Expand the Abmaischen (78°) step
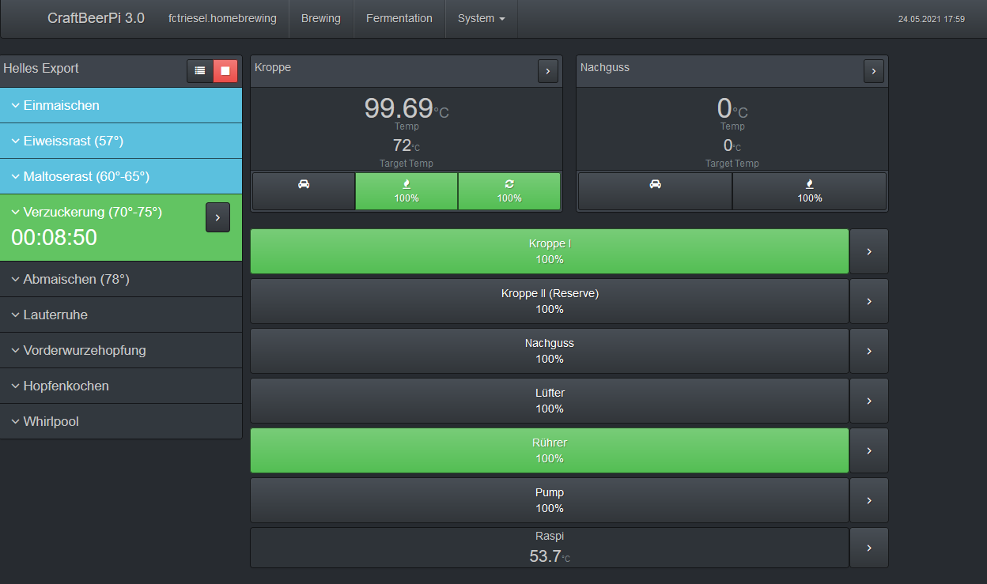Screen dimensions: 987x584 click(76, 279)
